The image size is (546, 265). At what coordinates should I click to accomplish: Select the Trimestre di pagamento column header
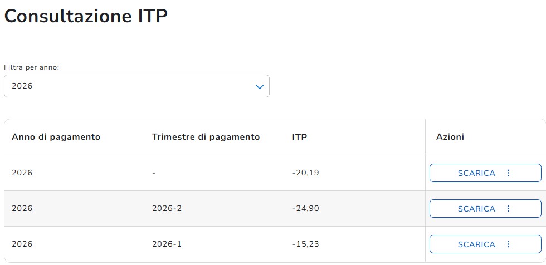tap(206, 137)
